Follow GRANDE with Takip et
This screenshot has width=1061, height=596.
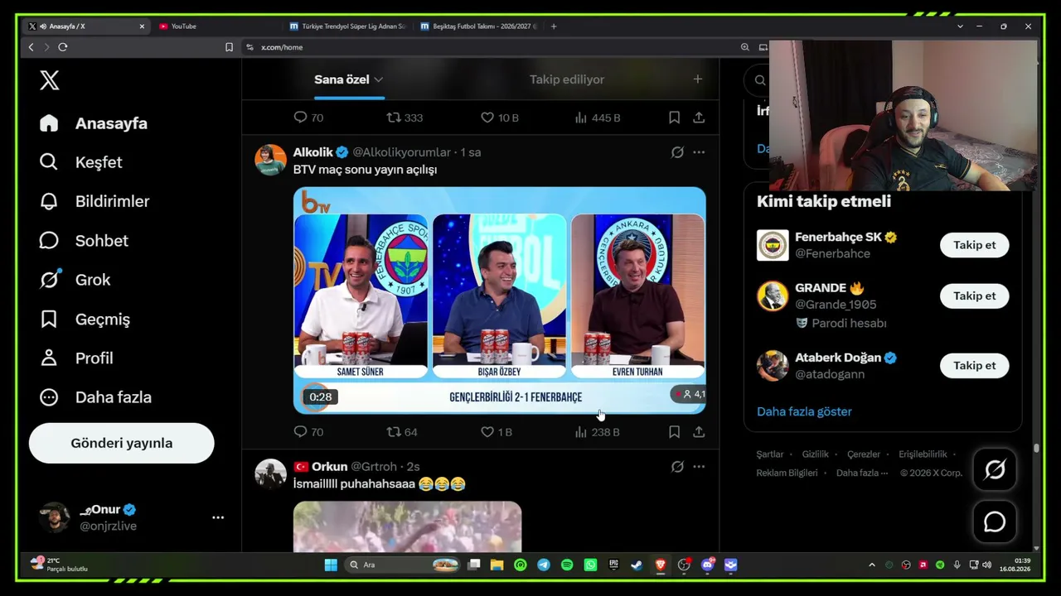pyautogui.click(x=975, y=296)
